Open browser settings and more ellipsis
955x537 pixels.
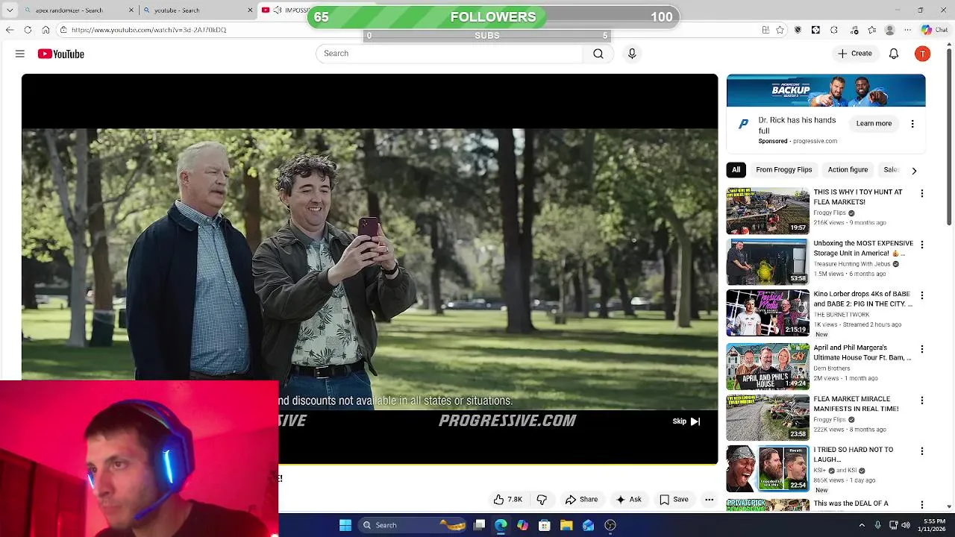pos(907,30)
